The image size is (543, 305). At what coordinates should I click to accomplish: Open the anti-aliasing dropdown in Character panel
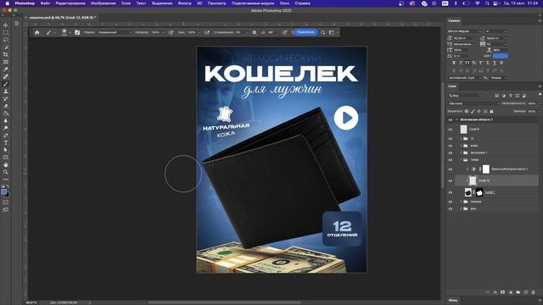click(x=499, y=78)
